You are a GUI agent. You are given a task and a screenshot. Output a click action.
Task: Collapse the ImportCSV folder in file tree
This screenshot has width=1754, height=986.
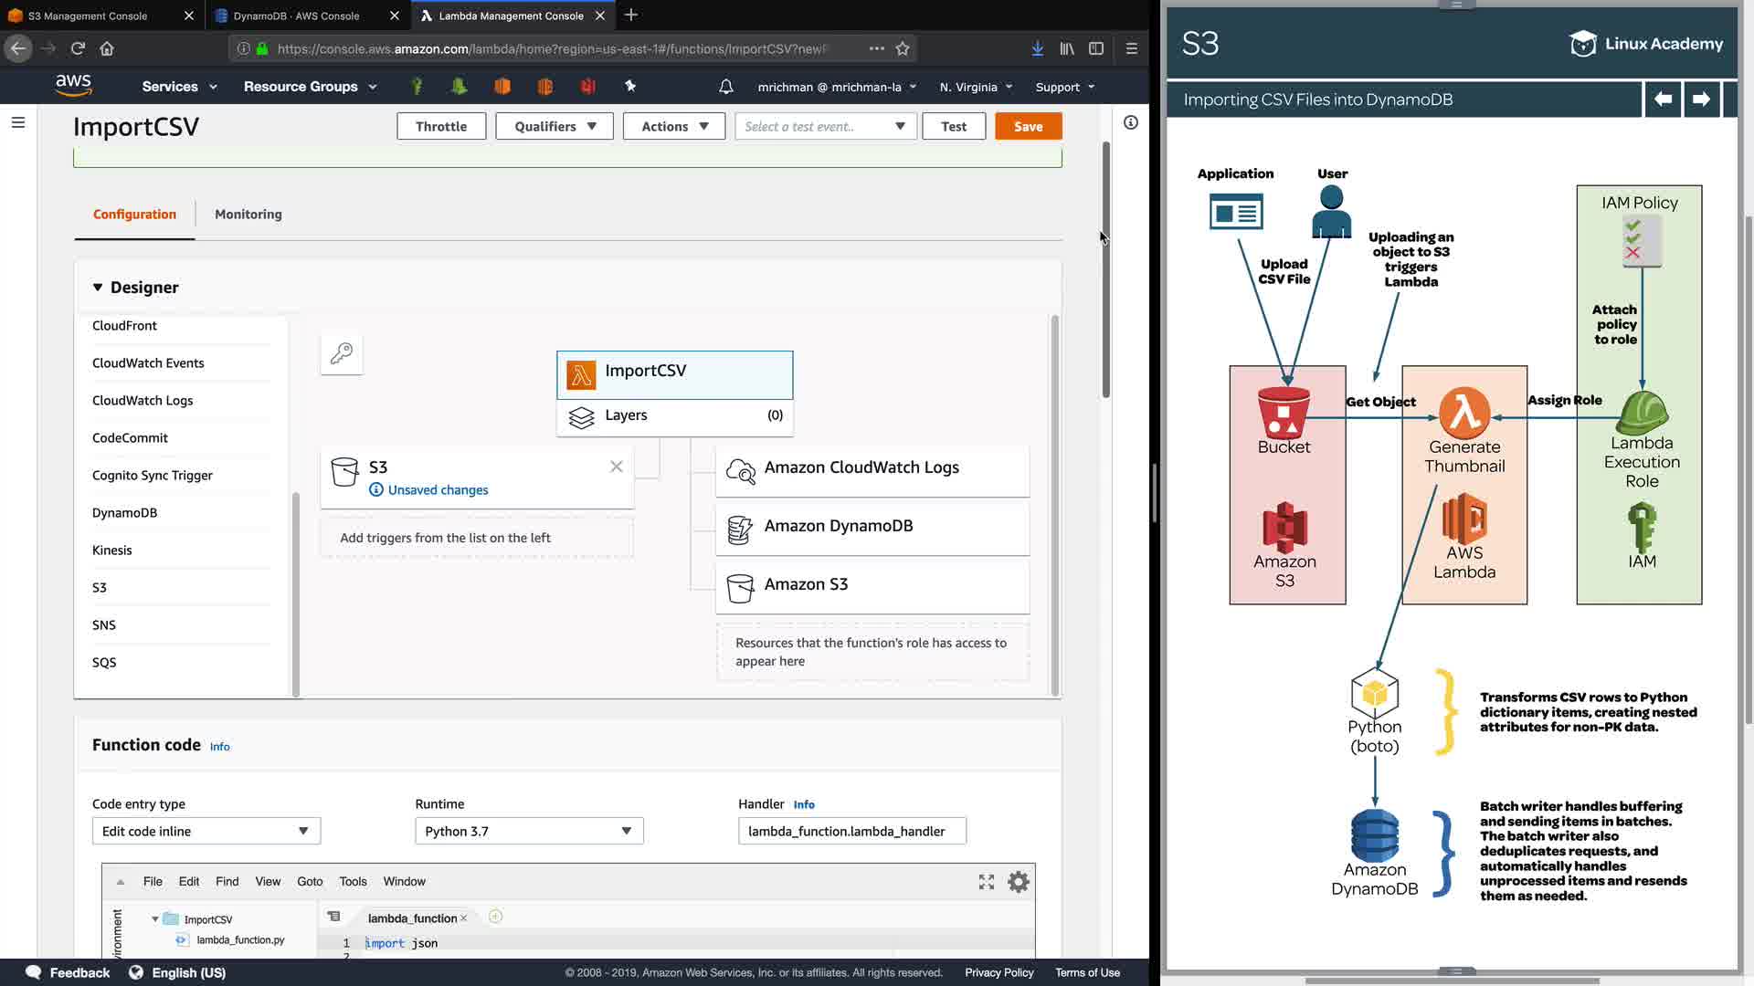(155, 919)
